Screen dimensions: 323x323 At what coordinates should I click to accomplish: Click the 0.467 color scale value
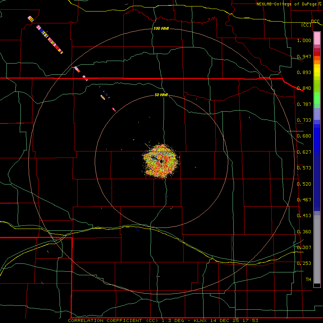coord(304,200)
